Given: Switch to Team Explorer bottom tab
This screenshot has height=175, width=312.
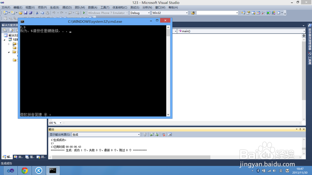Looking at the screenshot, I should tap(41, 157).
